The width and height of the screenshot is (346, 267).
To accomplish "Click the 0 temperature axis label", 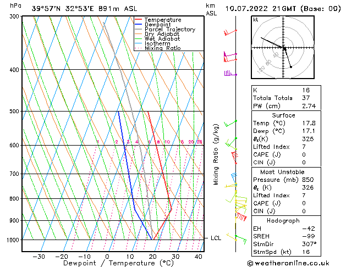I will 107,257.
